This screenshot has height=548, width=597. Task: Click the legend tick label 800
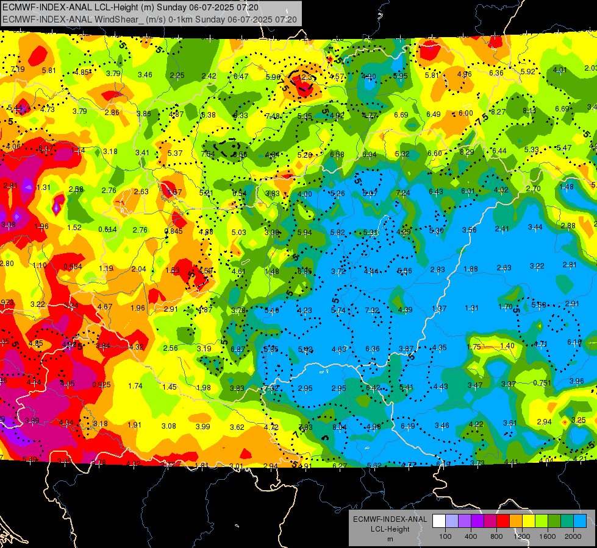(x=496, y=536)
